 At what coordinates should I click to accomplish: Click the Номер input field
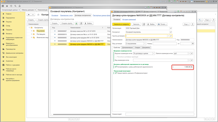[x=165, y=44]
